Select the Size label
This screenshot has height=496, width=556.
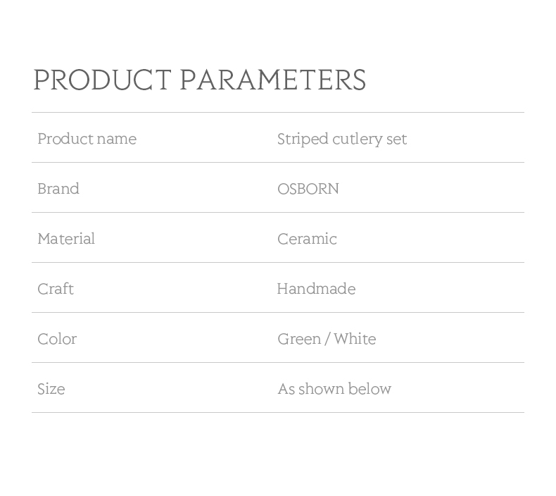tap(51, 389)
